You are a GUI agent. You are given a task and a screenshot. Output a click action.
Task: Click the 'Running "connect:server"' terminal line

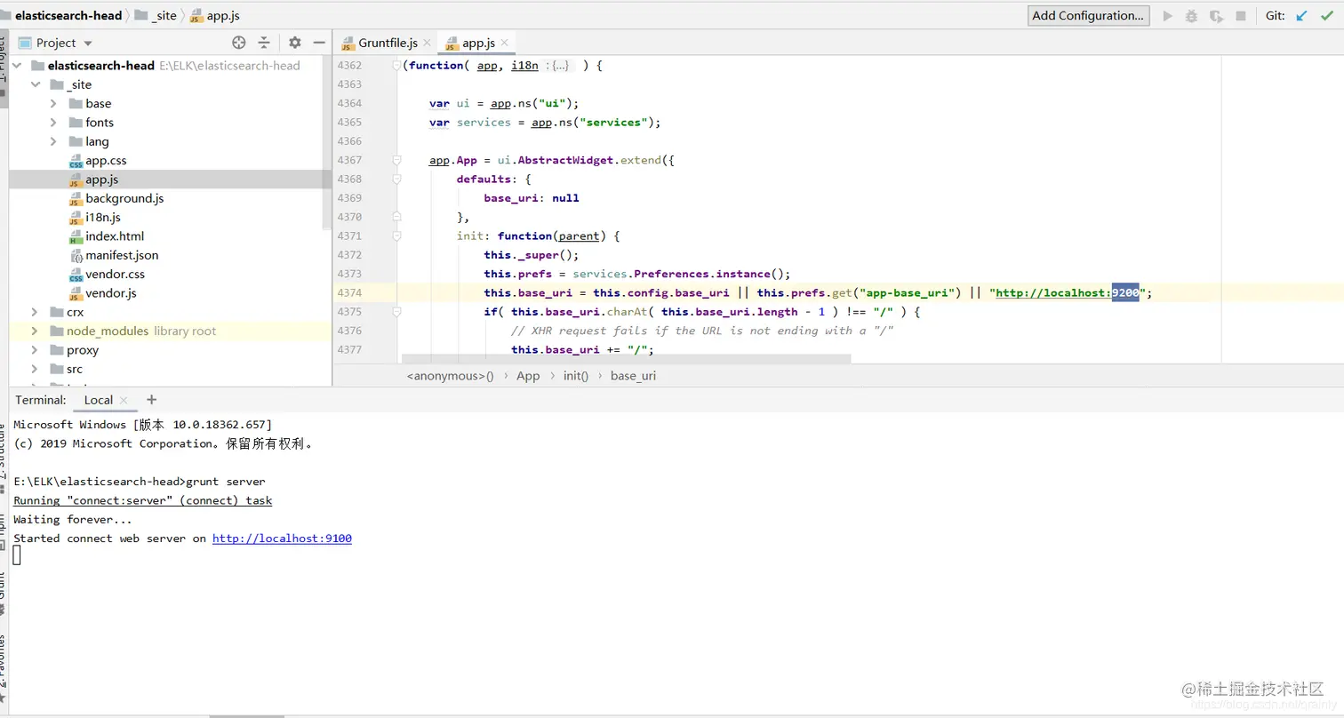[143, 501]
